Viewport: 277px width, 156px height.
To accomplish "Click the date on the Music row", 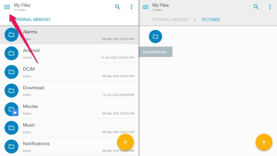I will pyautogui.click(x=118, y=132).
